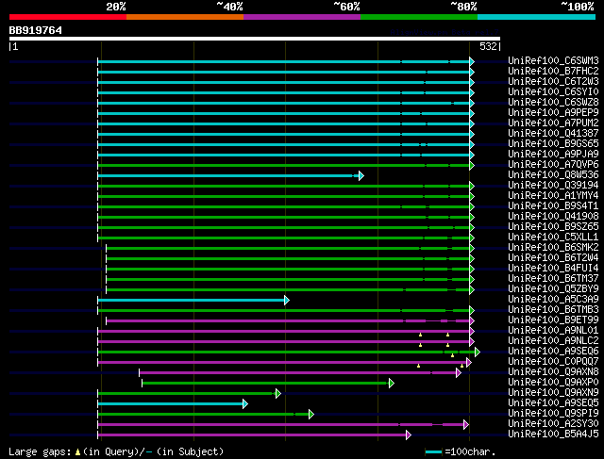
Task: Click the cyan =100char scale bar
Action: (x=433, y=451)
